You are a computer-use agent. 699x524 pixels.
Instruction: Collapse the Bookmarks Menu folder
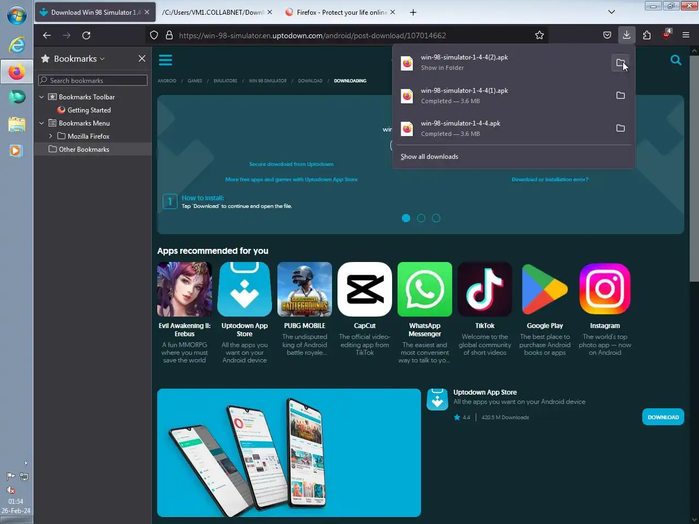pos(42,123)
